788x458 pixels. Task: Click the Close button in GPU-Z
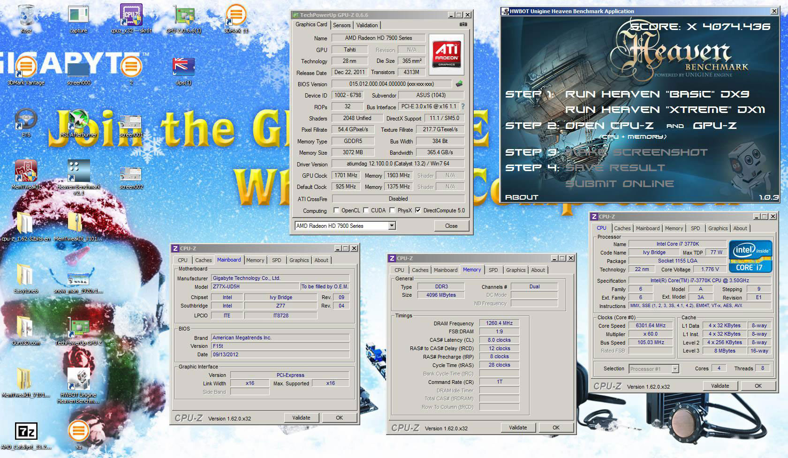[x=451, y=225]
